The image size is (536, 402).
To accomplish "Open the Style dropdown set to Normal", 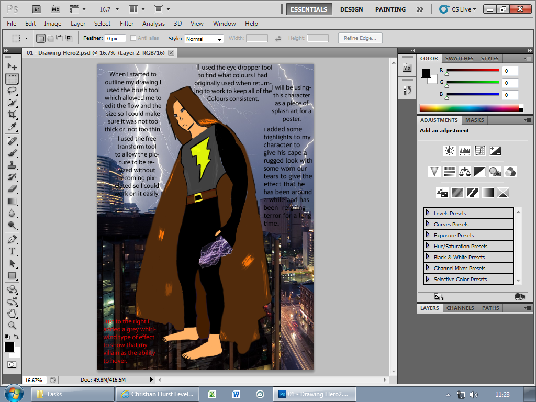I will tap(204, 39).
